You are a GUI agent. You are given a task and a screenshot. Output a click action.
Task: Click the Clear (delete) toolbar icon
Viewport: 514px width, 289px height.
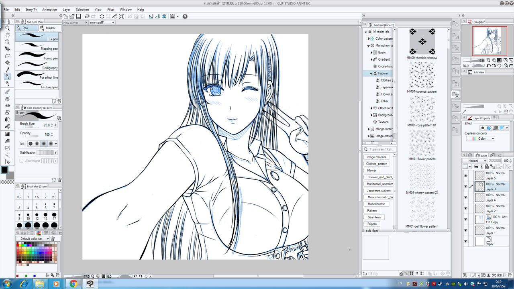(102, 16)
